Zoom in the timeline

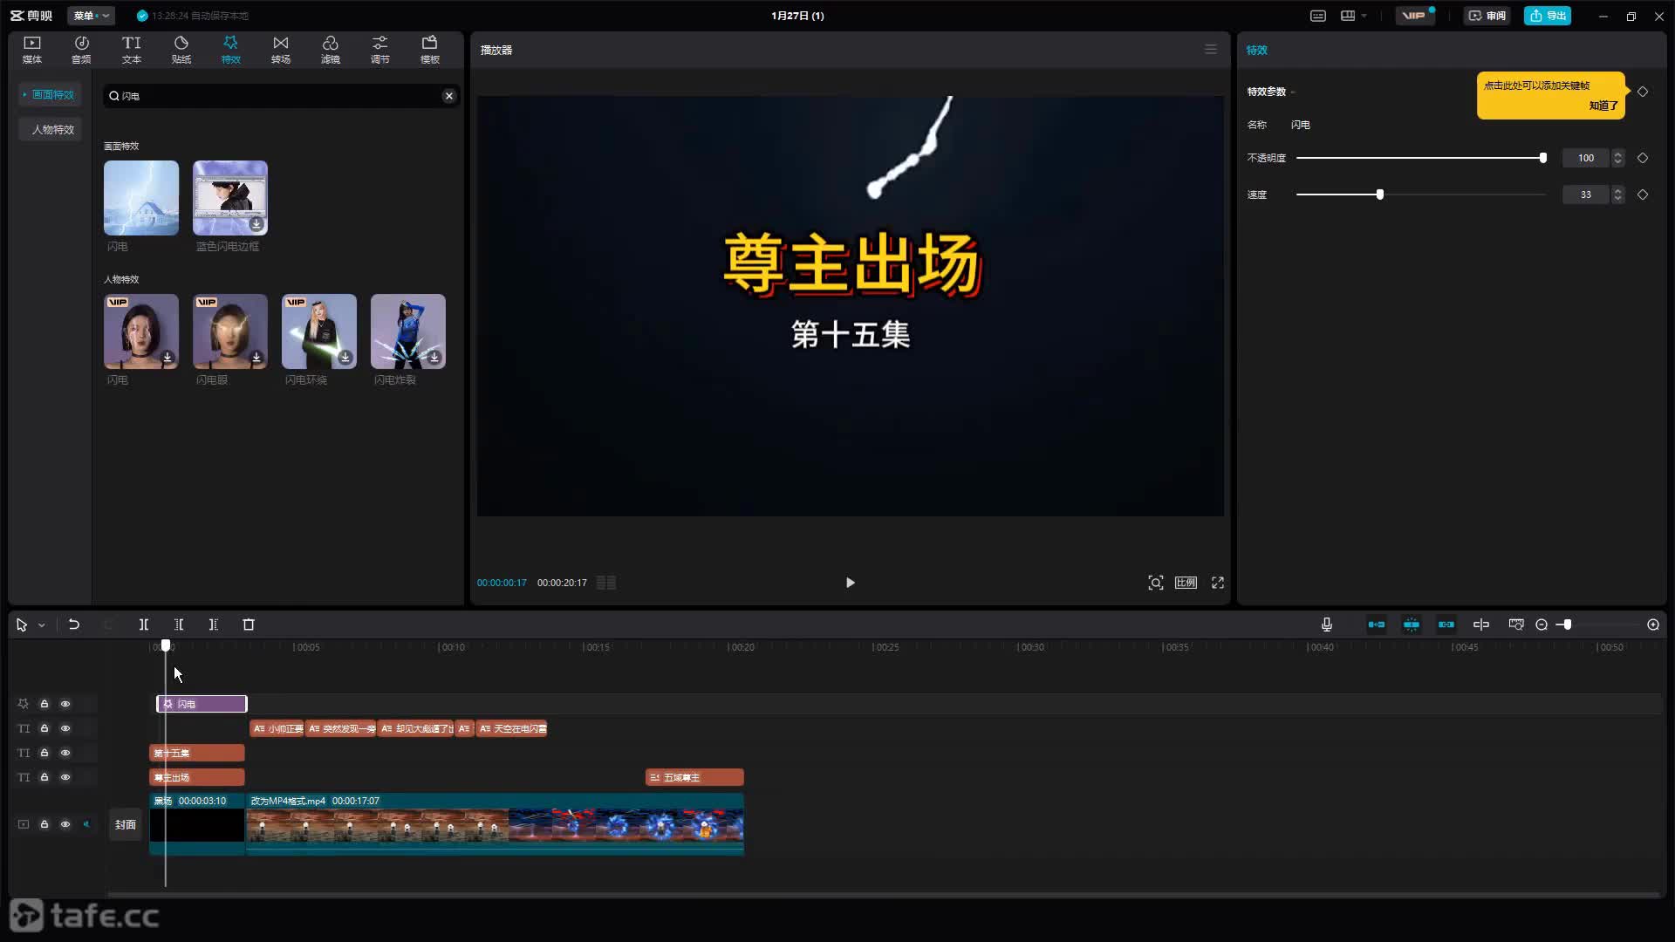(x=1653, y=625)
